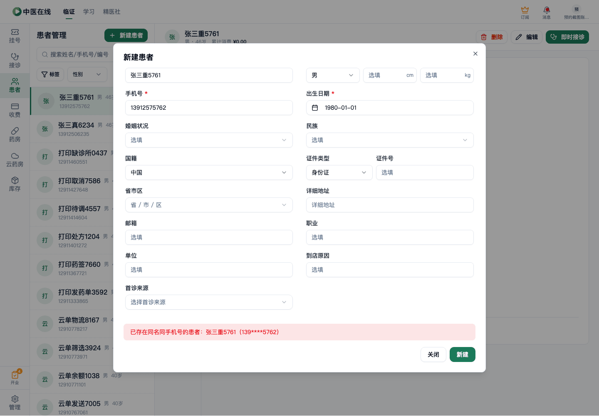Open the birth date calendar icon

(315, 108)
